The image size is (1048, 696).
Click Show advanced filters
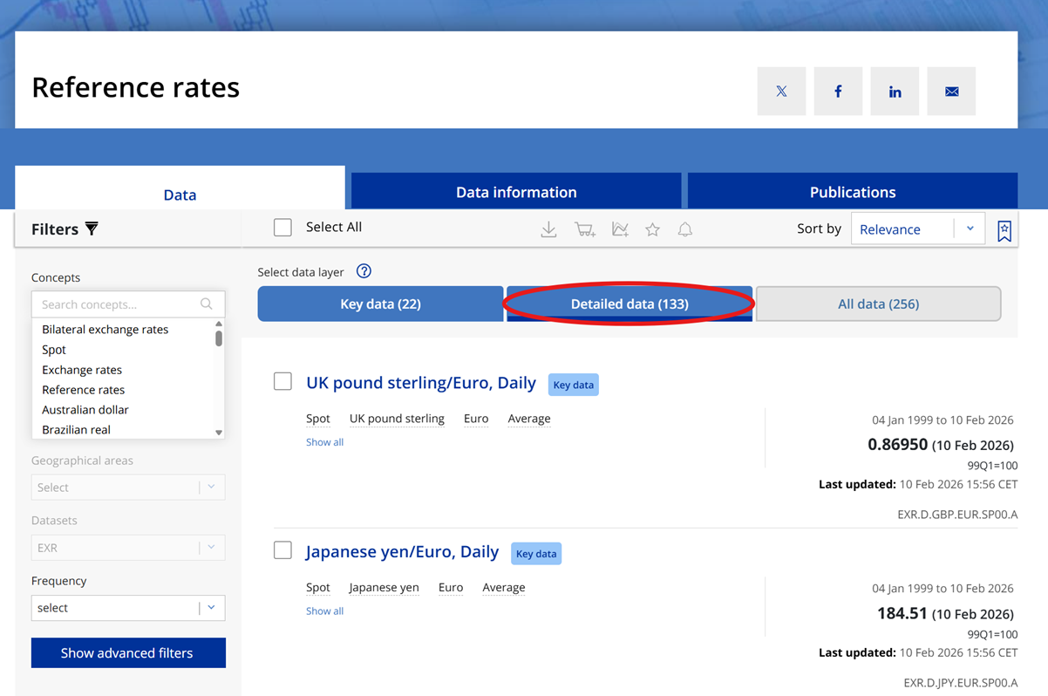pos(128,652)
